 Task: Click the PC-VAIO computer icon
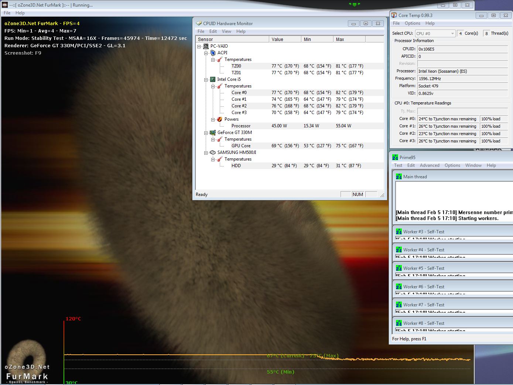206,46
